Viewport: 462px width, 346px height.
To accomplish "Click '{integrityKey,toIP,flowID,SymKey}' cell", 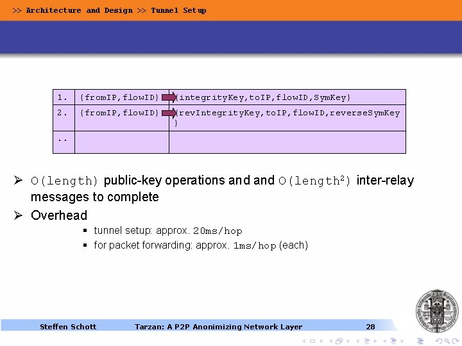I will (x=287, y=97).
